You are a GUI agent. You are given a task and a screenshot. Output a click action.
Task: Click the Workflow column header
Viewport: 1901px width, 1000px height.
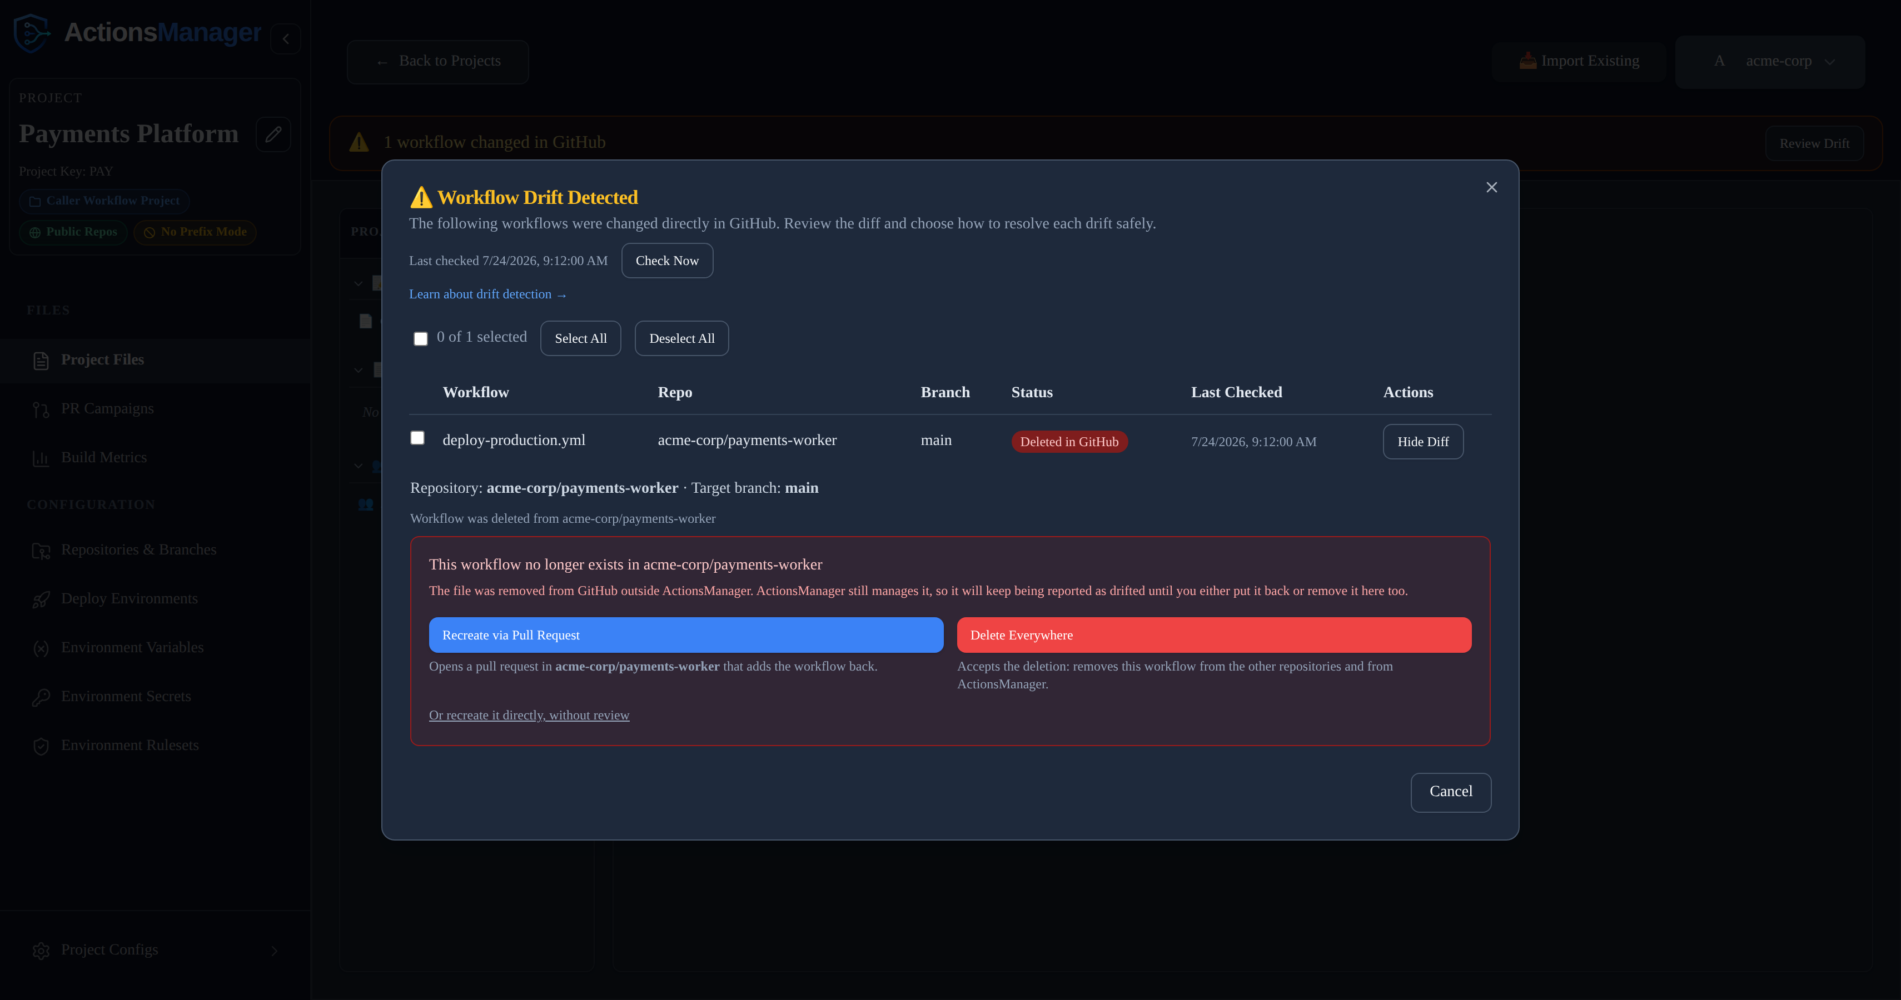[476, 392]
